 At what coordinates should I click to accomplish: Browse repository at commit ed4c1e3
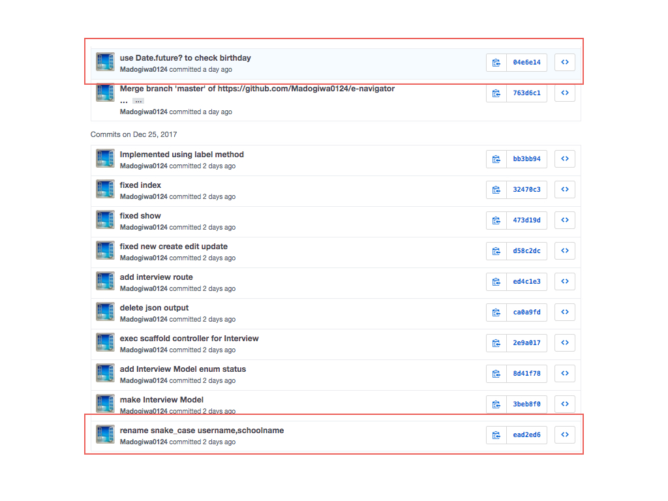pyautogui.click(x=565, y=282)
